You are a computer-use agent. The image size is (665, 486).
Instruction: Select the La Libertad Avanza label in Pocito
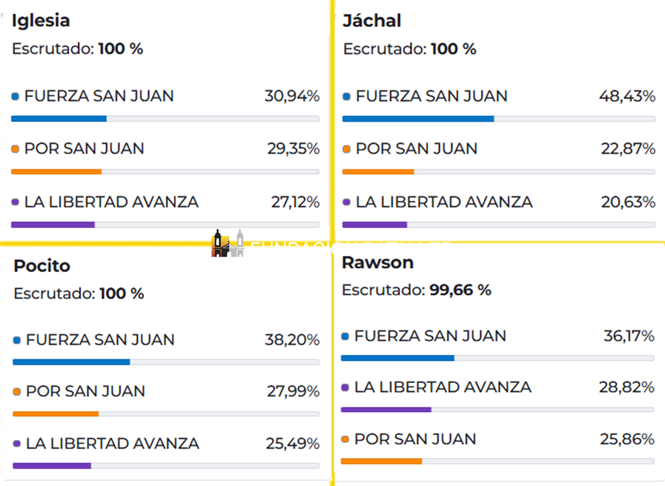click(x=113, y=444)
